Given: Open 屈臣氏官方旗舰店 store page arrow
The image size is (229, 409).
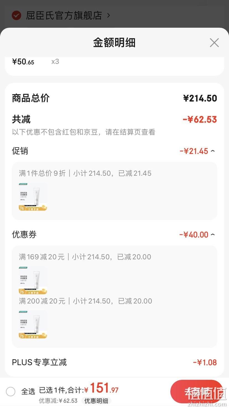Looking at the screenshot, I should tap(108, 16).
